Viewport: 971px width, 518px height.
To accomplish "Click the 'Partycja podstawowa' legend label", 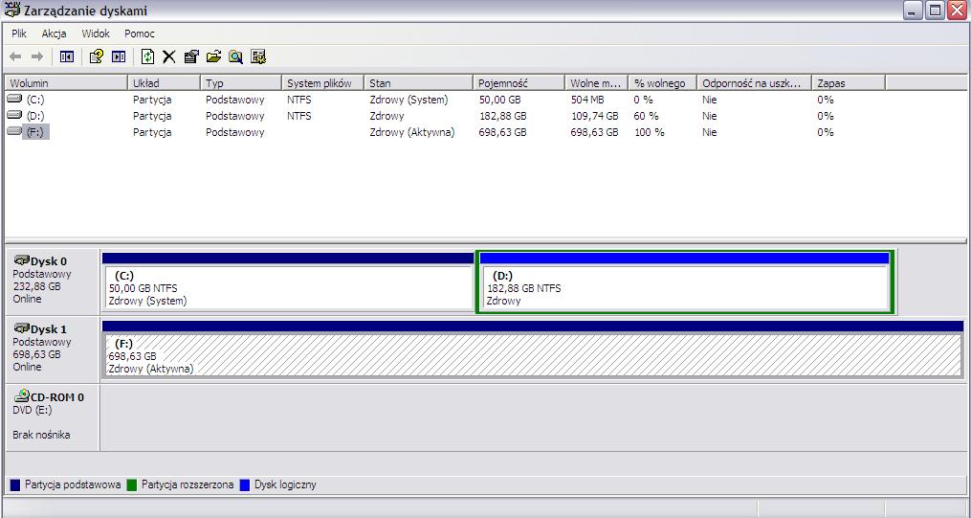I will [73, 484].
